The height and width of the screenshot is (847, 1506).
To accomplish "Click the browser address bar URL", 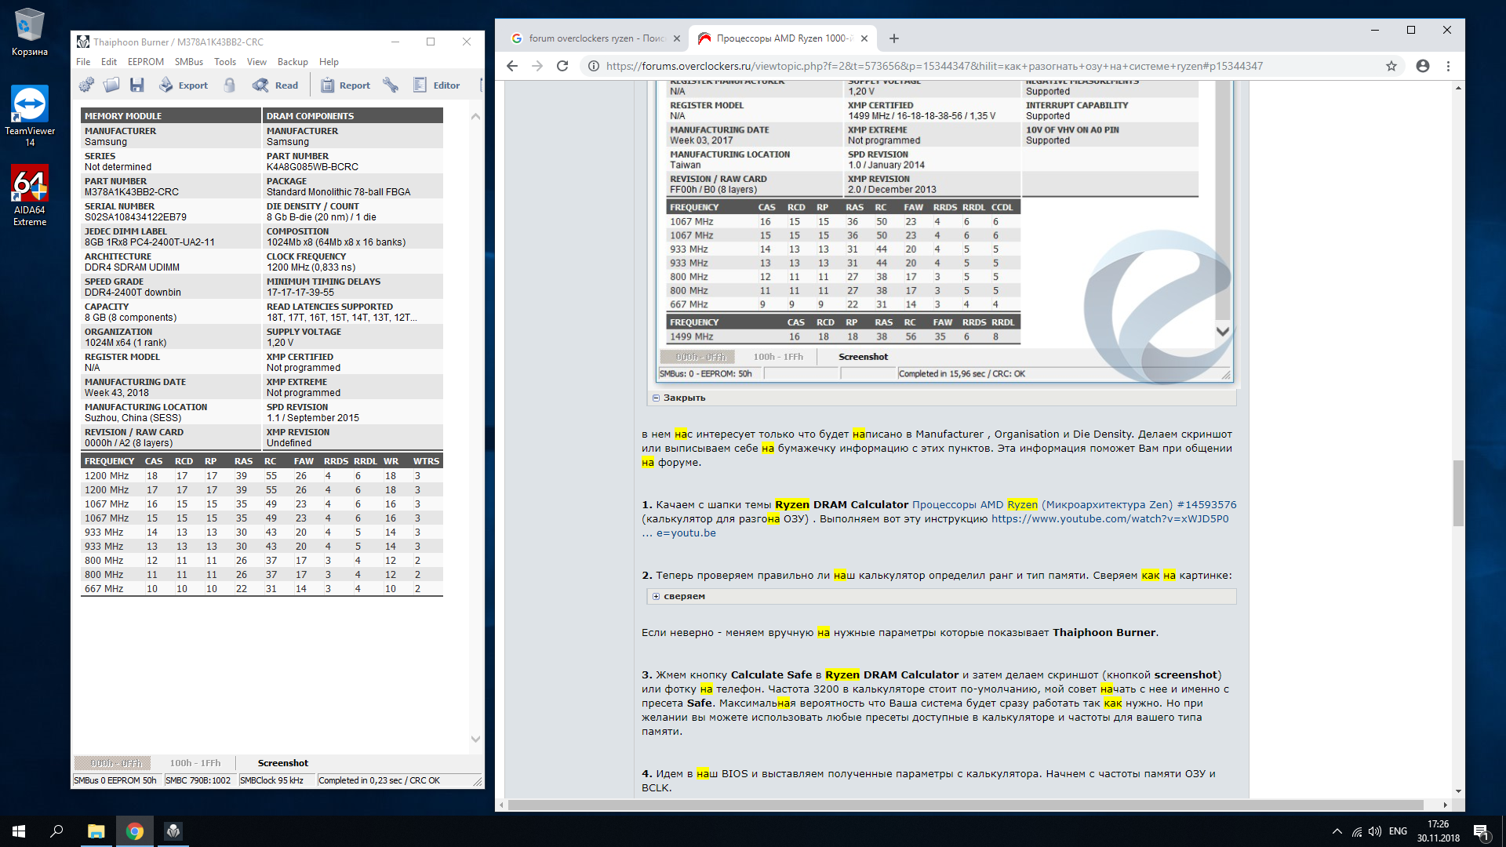I will click(x=933, y=66).
